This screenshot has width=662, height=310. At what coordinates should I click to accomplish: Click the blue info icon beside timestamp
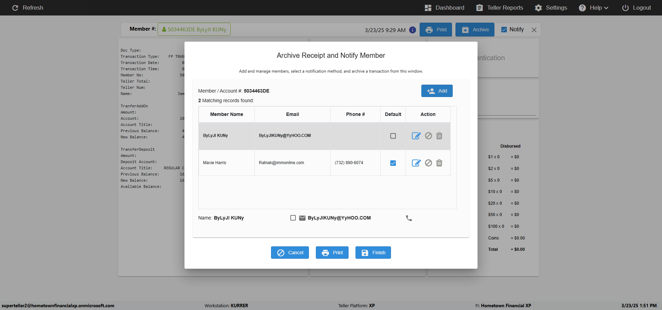coord(412,30)
